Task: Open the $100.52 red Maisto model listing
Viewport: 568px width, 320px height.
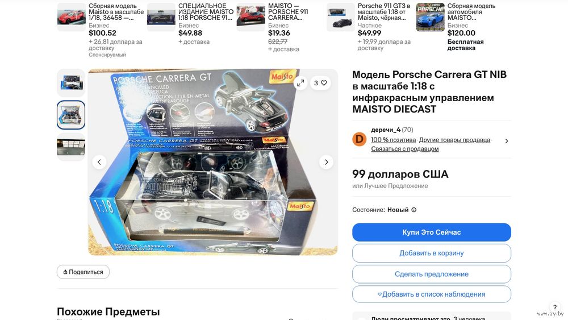Action: click(101, 30)
